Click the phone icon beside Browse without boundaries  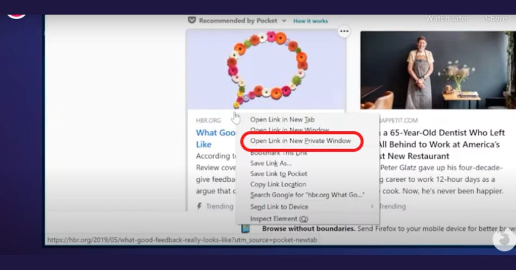(x=245, y=229)
